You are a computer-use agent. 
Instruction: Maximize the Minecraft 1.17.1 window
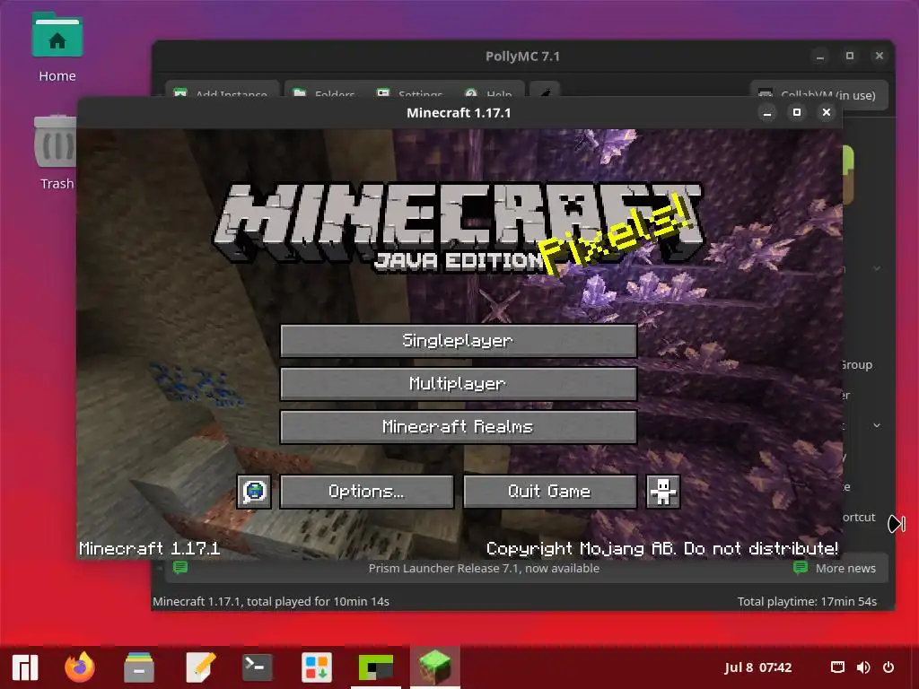[x=797, y=112]
